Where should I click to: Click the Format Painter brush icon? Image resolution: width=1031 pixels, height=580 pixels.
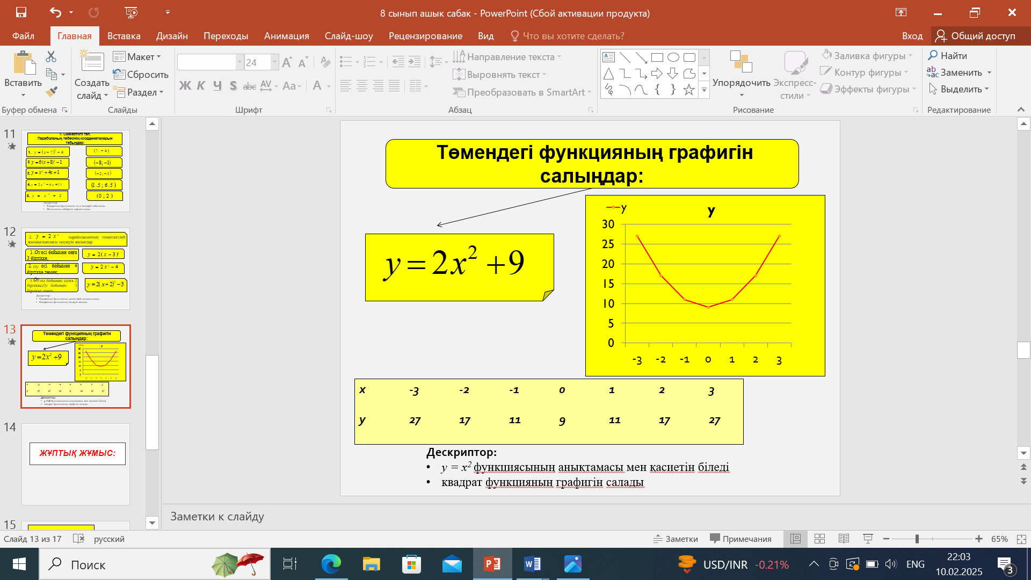(52, 92)
